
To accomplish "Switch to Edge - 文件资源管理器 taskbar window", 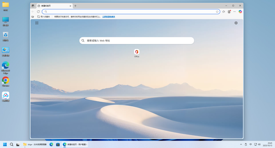I will click(35, 144).
